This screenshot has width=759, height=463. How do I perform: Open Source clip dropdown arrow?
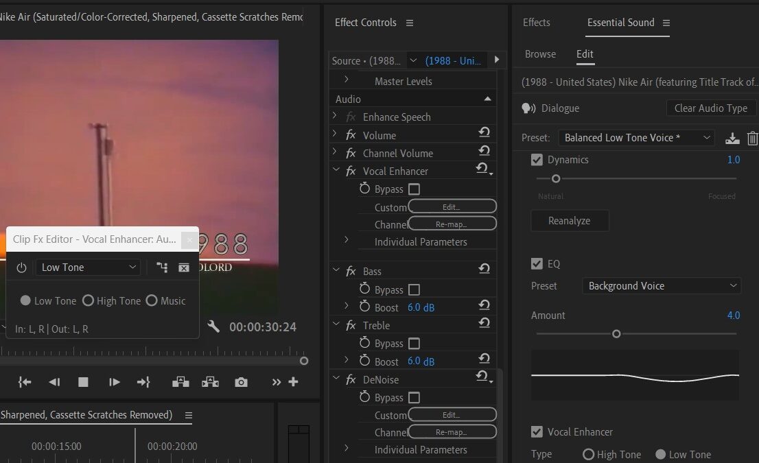[413, 60]
